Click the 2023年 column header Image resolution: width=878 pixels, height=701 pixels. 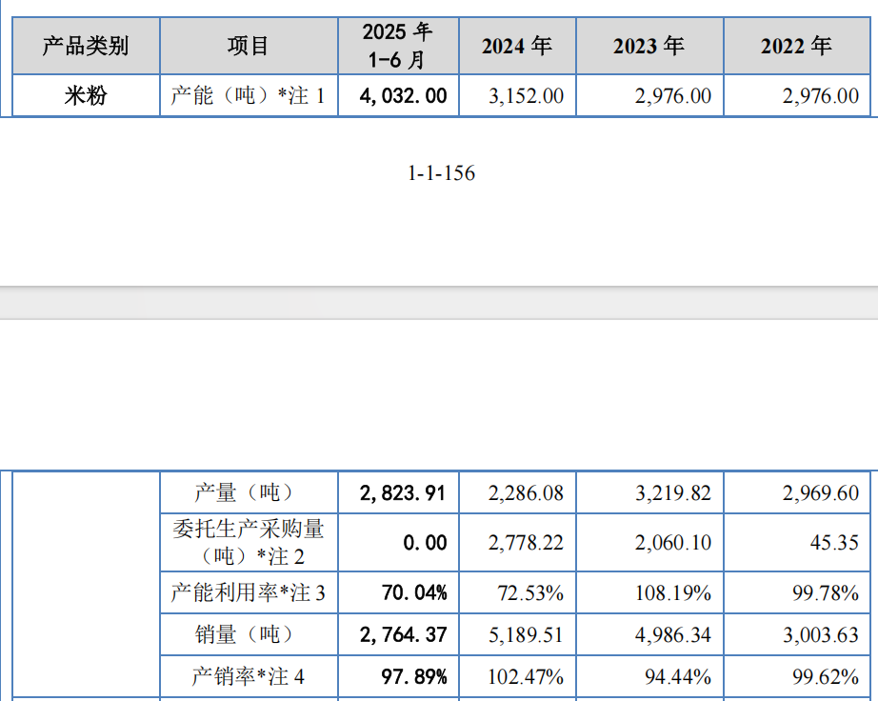click(649, 45)
